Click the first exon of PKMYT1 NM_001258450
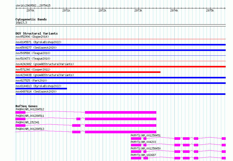This screenshot has height=161, width=233. 136,152
